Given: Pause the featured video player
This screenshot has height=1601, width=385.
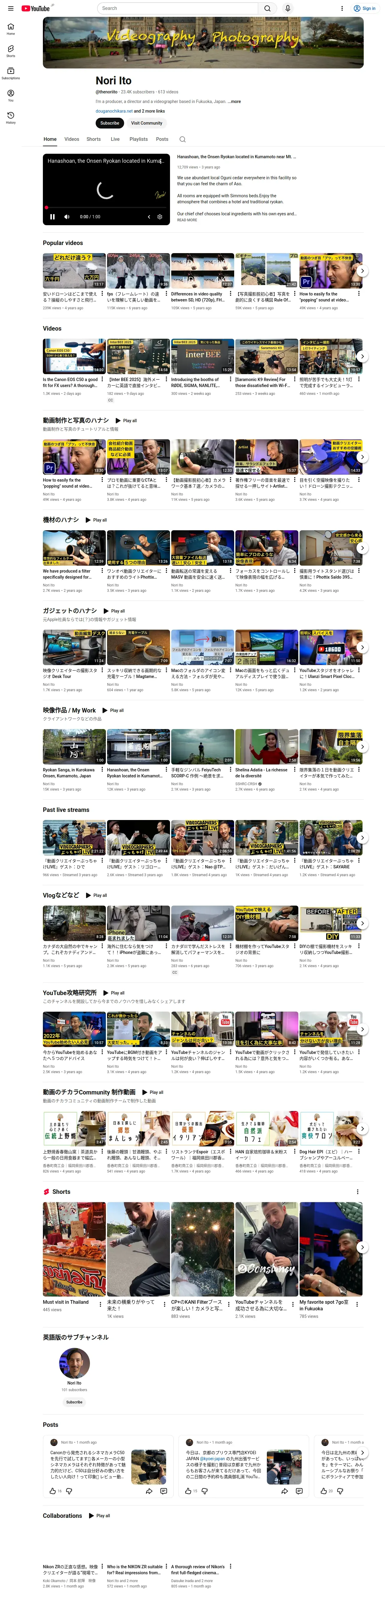Looking at the screenshot, I should 52,217.
